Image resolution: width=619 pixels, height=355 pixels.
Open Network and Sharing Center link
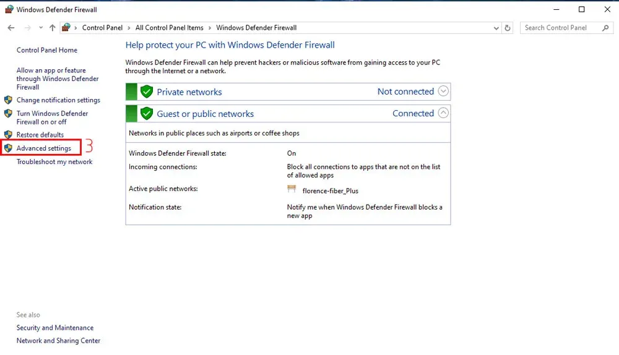58,340
